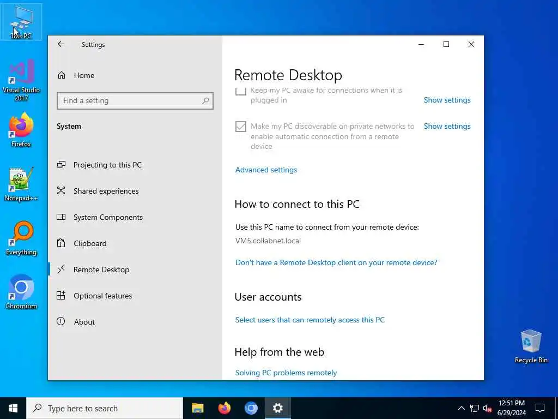Open Chromium from taskbar
Viewport: 558px width, 419px height.
[x=251, y=408]
